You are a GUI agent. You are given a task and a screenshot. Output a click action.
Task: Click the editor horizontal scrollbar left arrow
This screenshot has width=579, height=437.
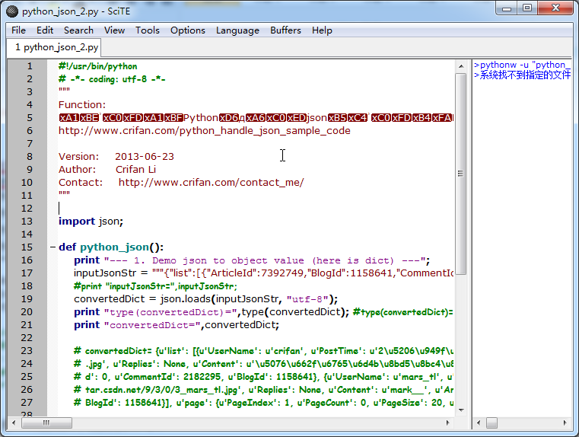(x=14, y=423)
